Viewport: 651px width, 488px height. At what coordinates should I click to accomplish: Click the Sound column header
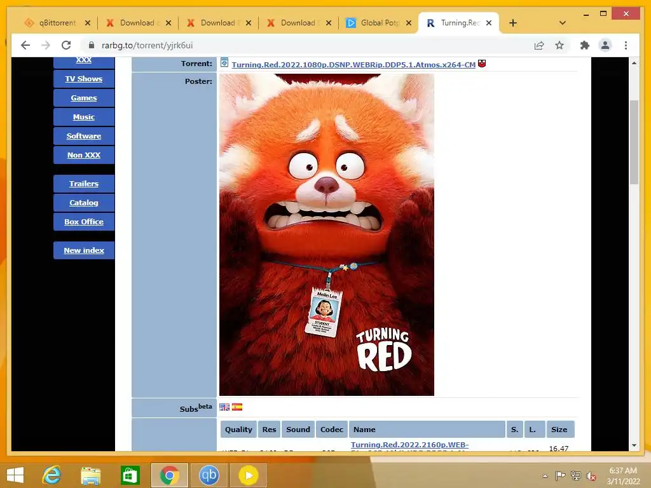pyautogui.click(x=298, y=430)
